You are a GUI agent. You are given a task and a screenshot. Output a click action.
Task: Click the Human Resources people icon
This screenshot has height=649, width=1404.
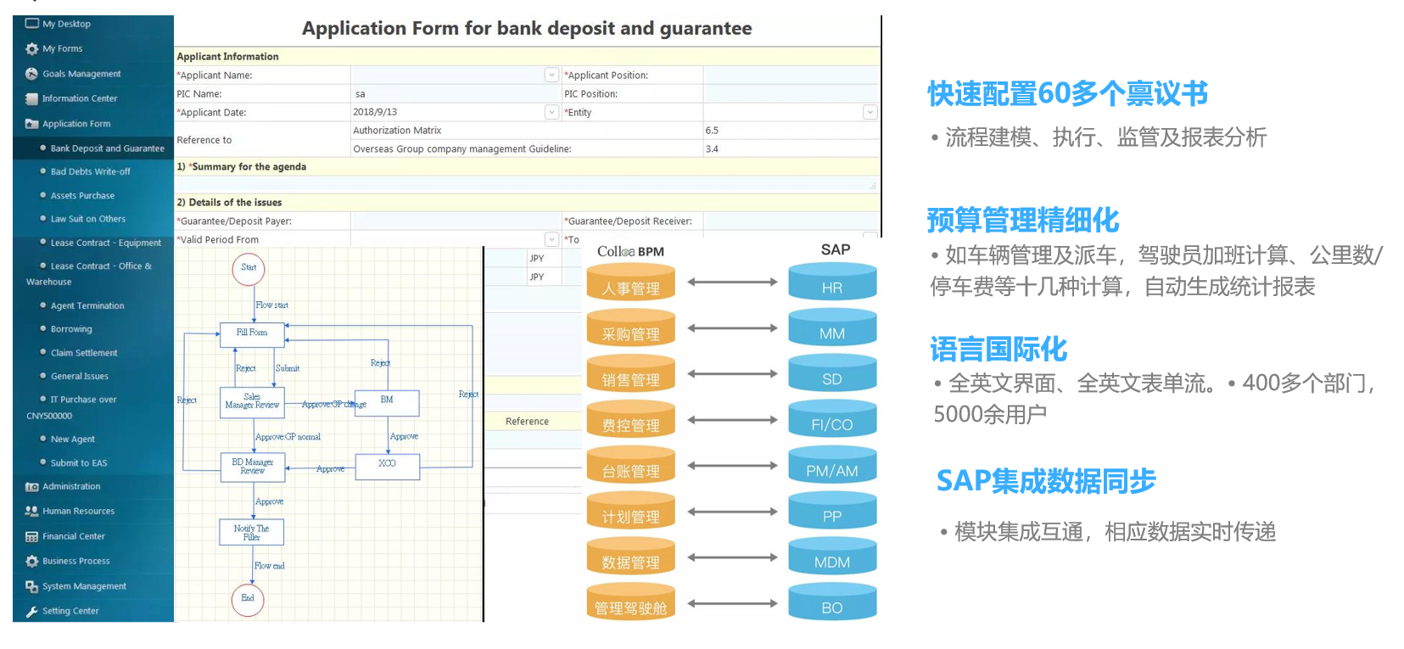pos(31,511)
